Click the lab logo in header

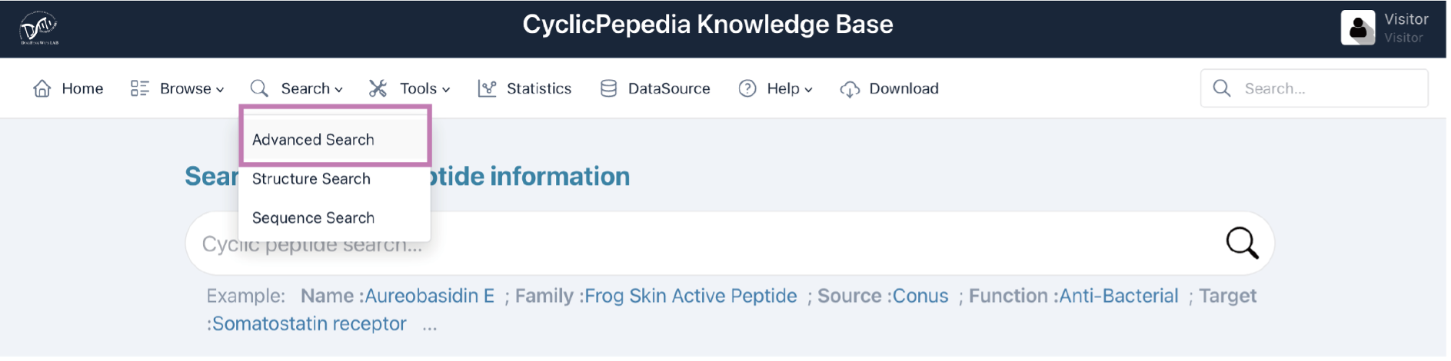pyautogui.click(x=39, y=28)
